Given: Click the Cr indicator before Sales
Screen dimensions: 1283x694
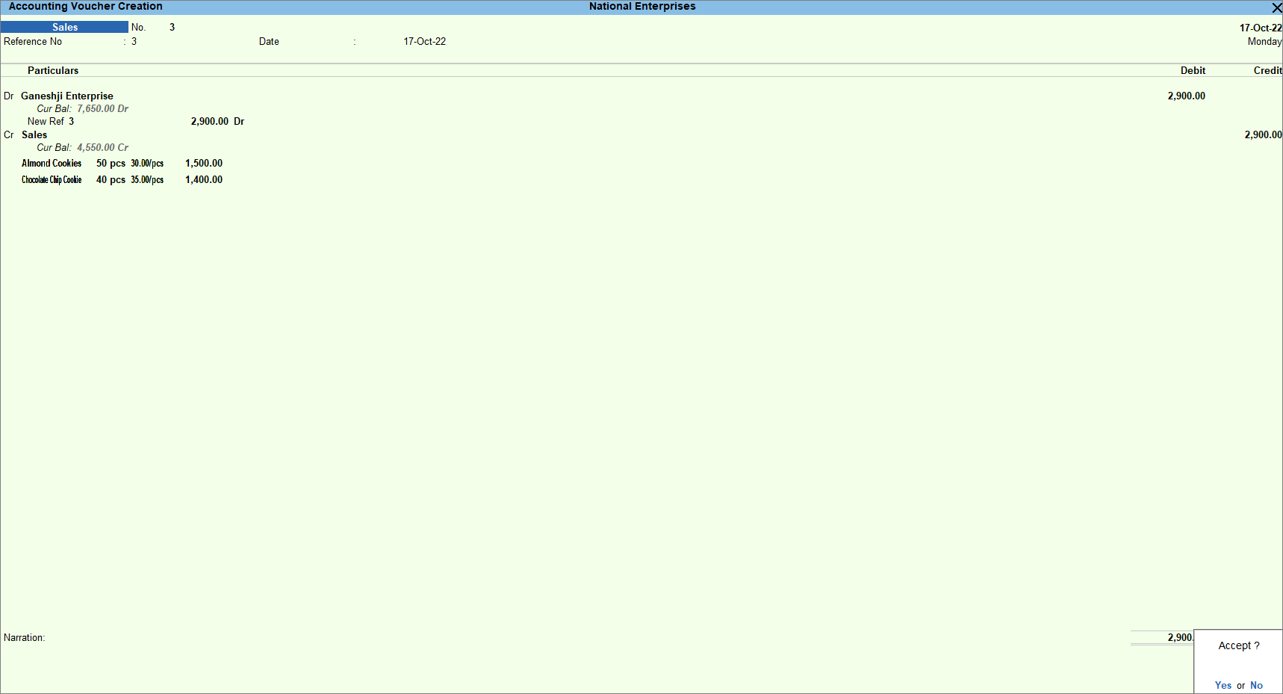Looking at the screenshot, I should click(9, 134).
